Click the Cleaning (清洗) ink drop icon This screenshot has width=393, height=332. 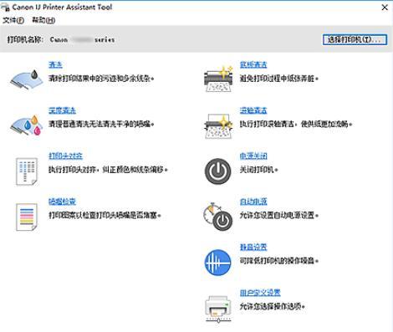pyautogui.click(x=27, y=79)
